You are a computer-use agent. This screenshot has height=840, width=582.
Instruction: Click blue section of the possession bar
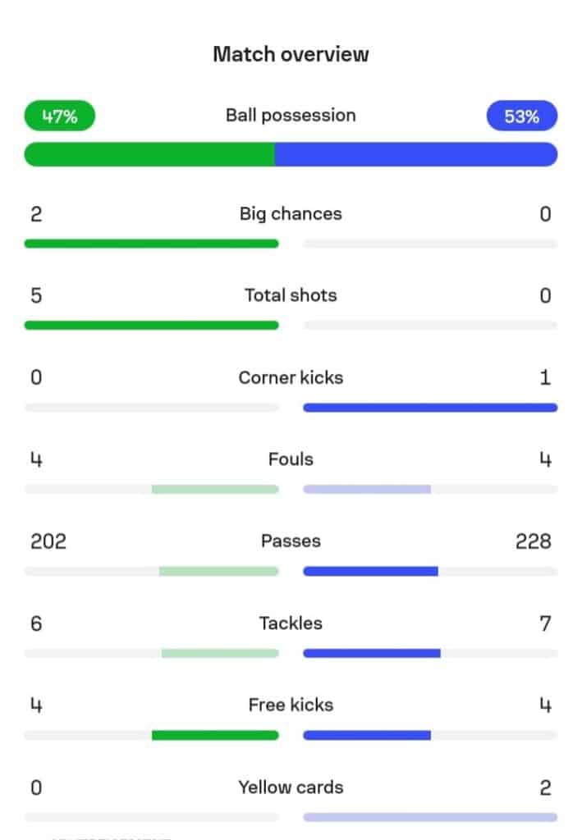[416, 154]
